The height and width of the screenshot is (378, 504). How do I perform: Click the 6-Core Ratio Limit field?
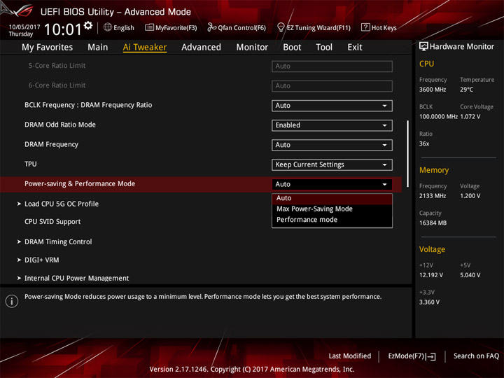tap(332, 86)
